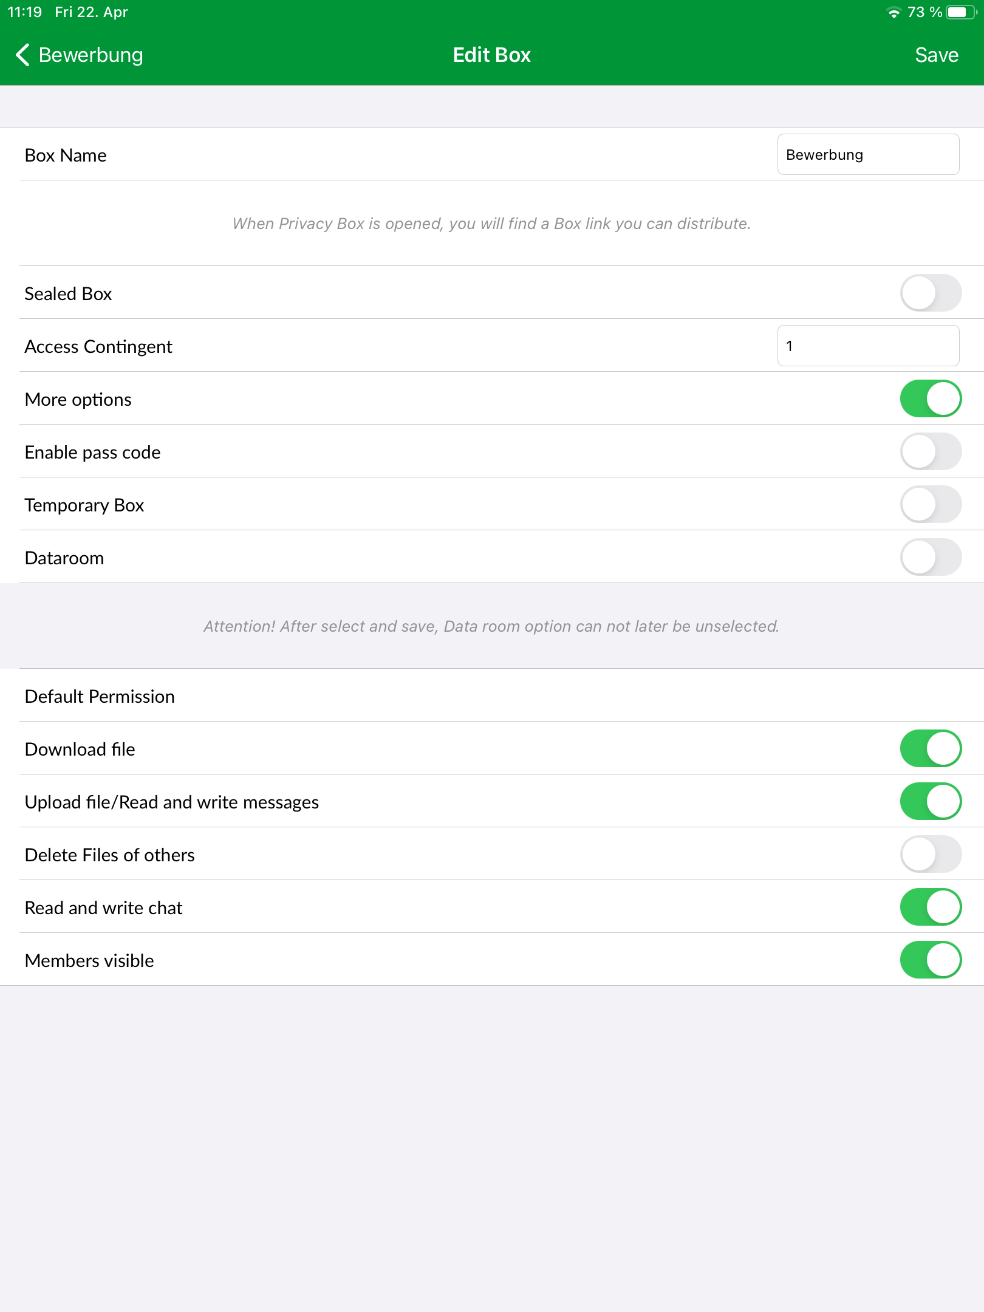Turn off Read and write chat
984x1312 pixels.
pyautogui.click(x=931, y=907)
